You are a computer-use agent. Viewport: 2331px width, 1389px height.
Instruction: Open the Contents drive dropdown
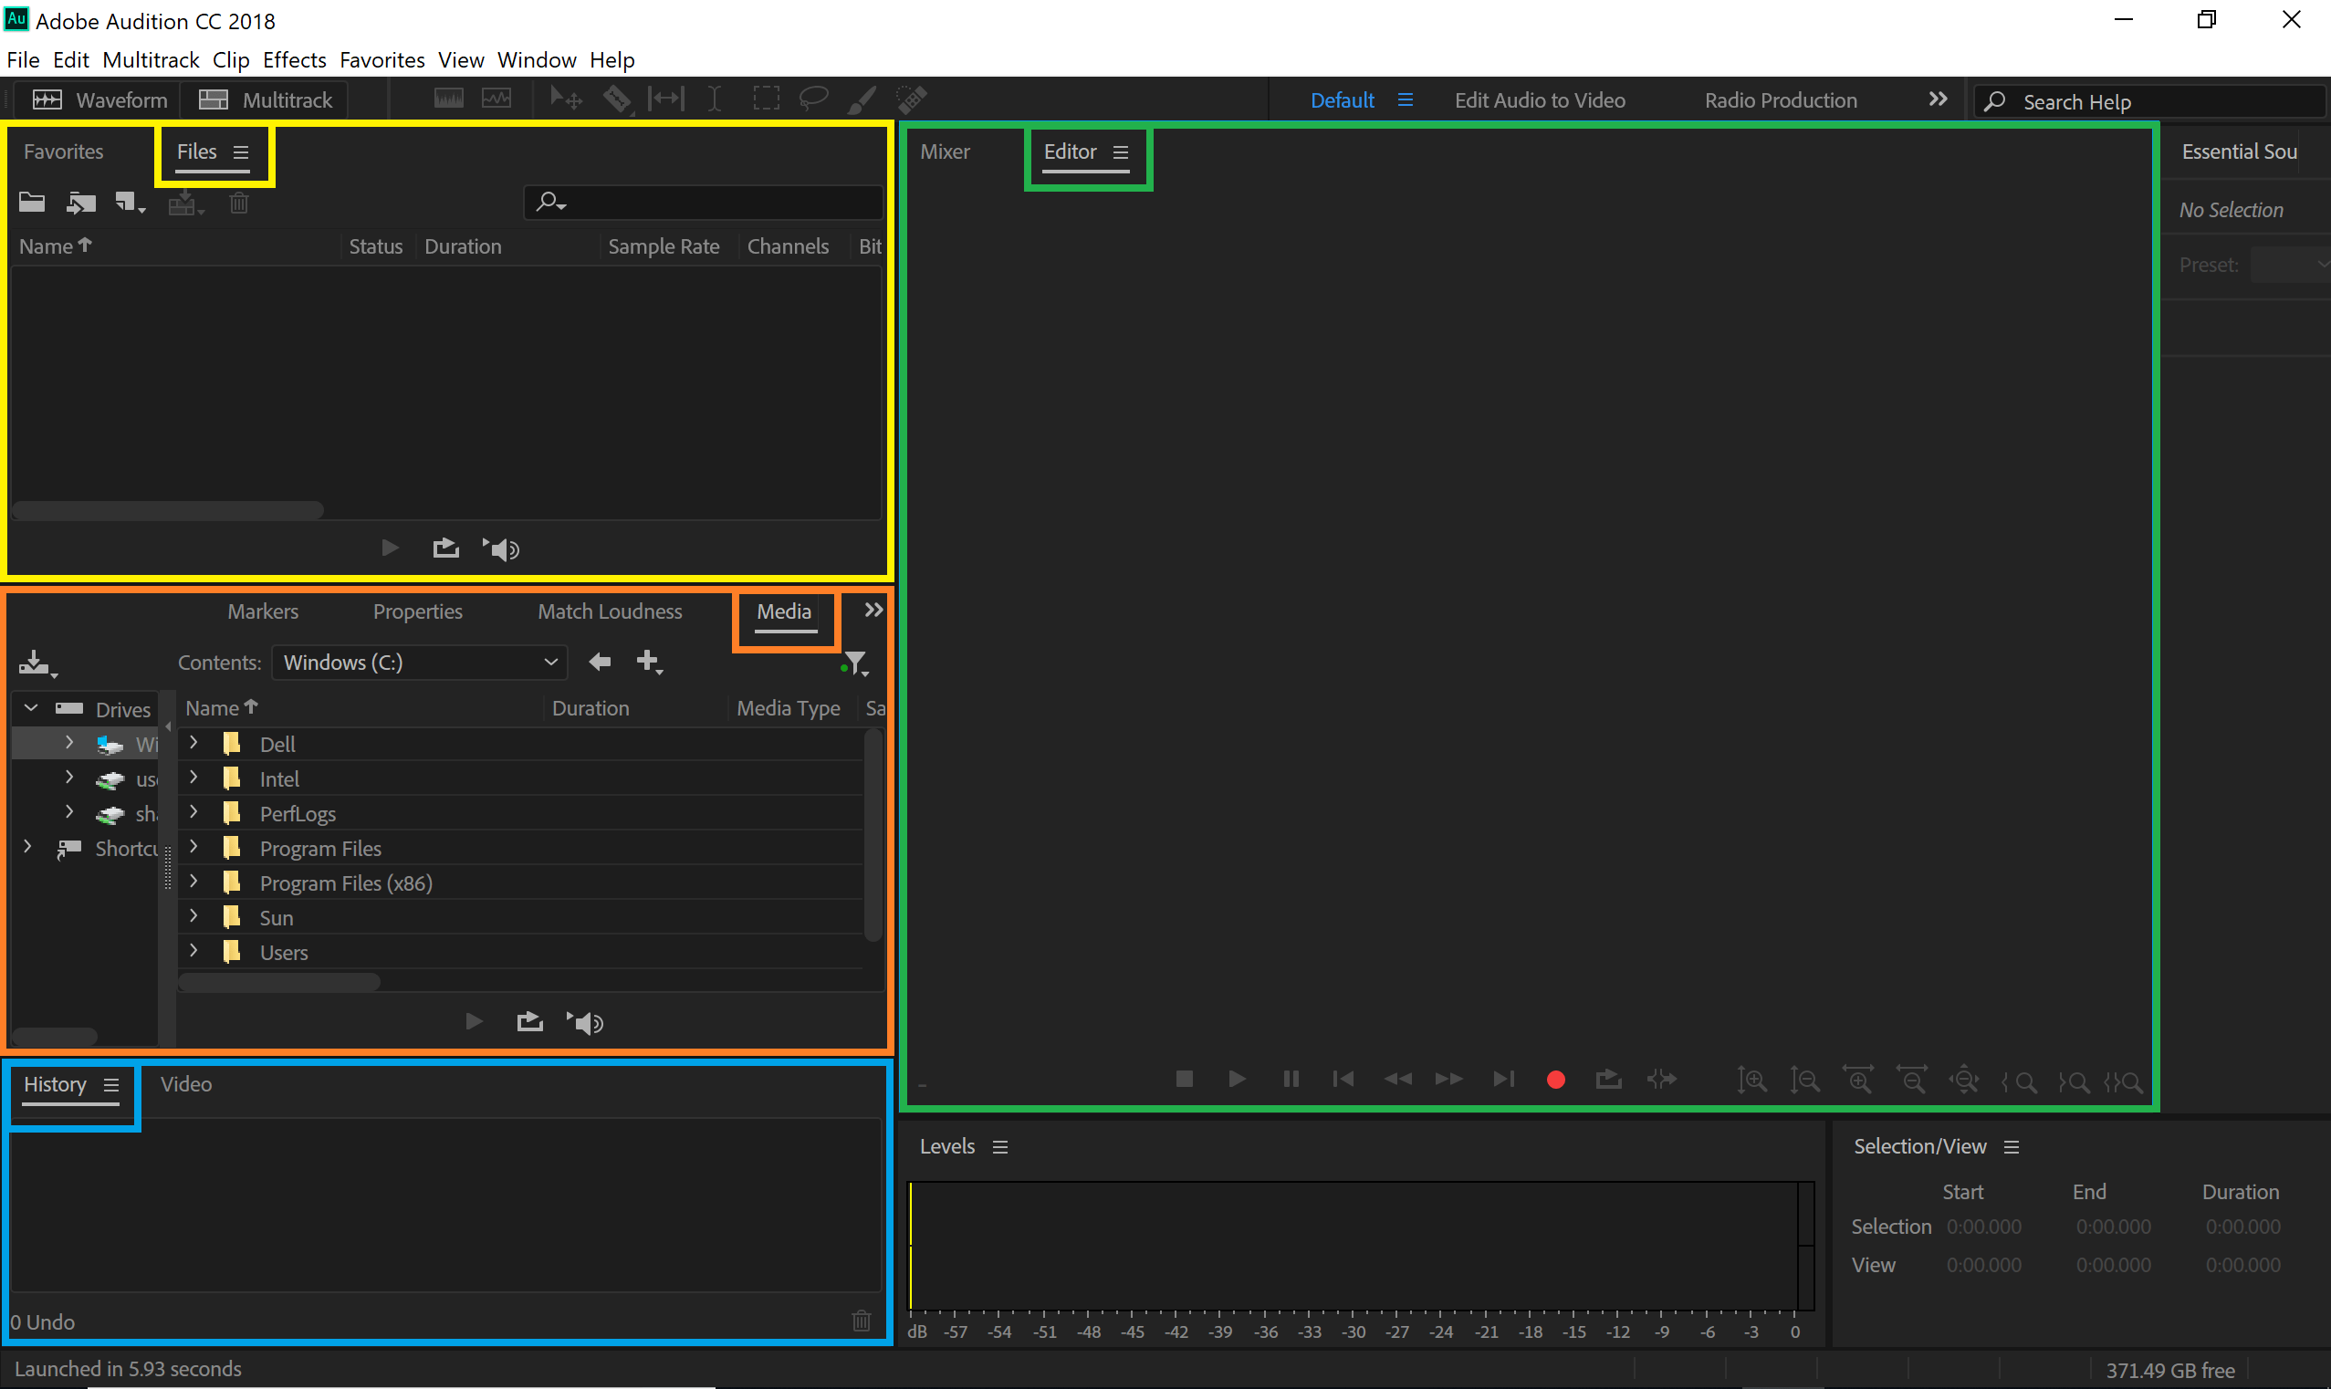tap(419, 663)
